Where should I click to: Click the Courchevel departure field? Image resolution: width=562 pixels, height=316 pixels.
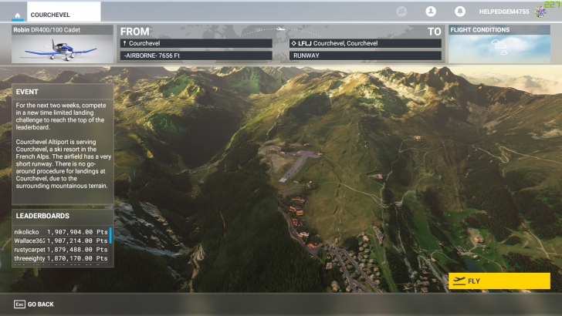point(196,43)
